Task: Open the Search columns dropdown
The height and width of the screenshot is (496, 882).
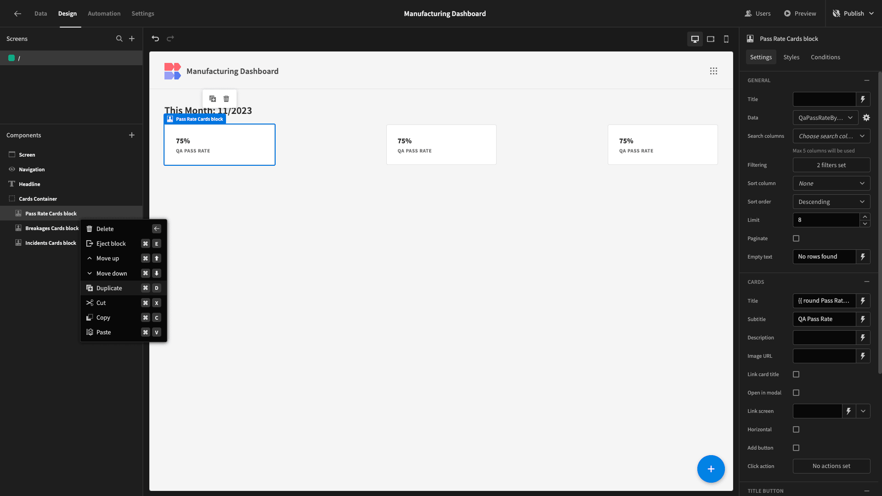Action: [x=831, y=136]
